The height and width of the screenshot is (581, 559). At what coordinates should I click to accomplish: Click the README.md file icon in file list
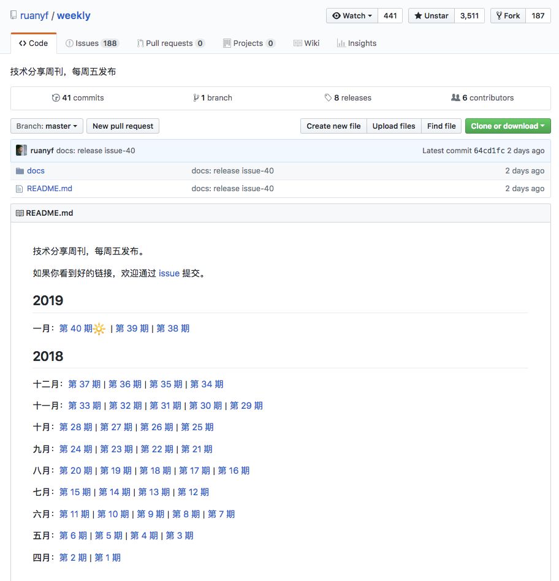(x=19, y=189)
